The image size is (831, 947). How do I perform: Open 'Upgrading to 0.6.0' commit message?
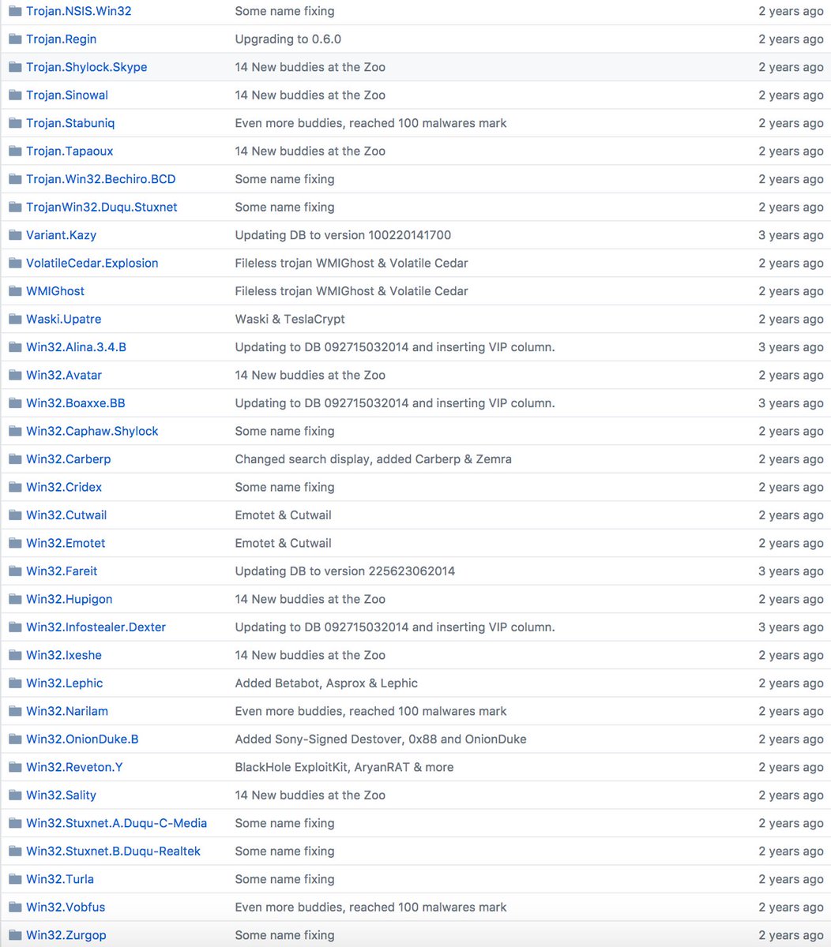click(x=288, y=39)
